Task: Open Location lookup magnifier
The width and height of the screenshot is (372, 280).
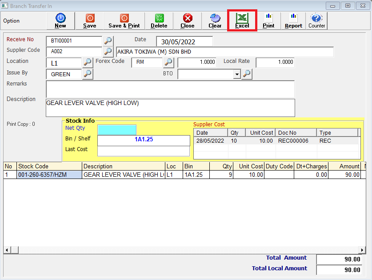Action: [x=88, y=62]
